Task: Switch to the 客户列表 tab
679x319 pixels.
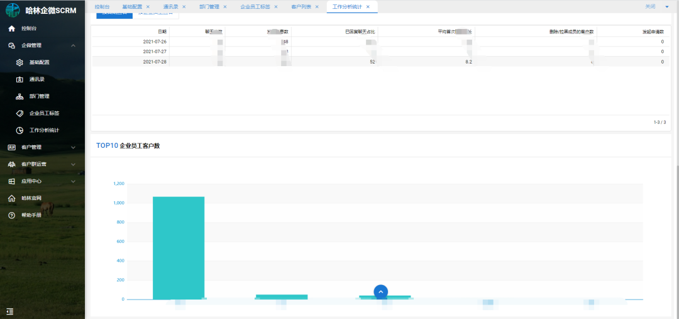Action: [302, 6]
